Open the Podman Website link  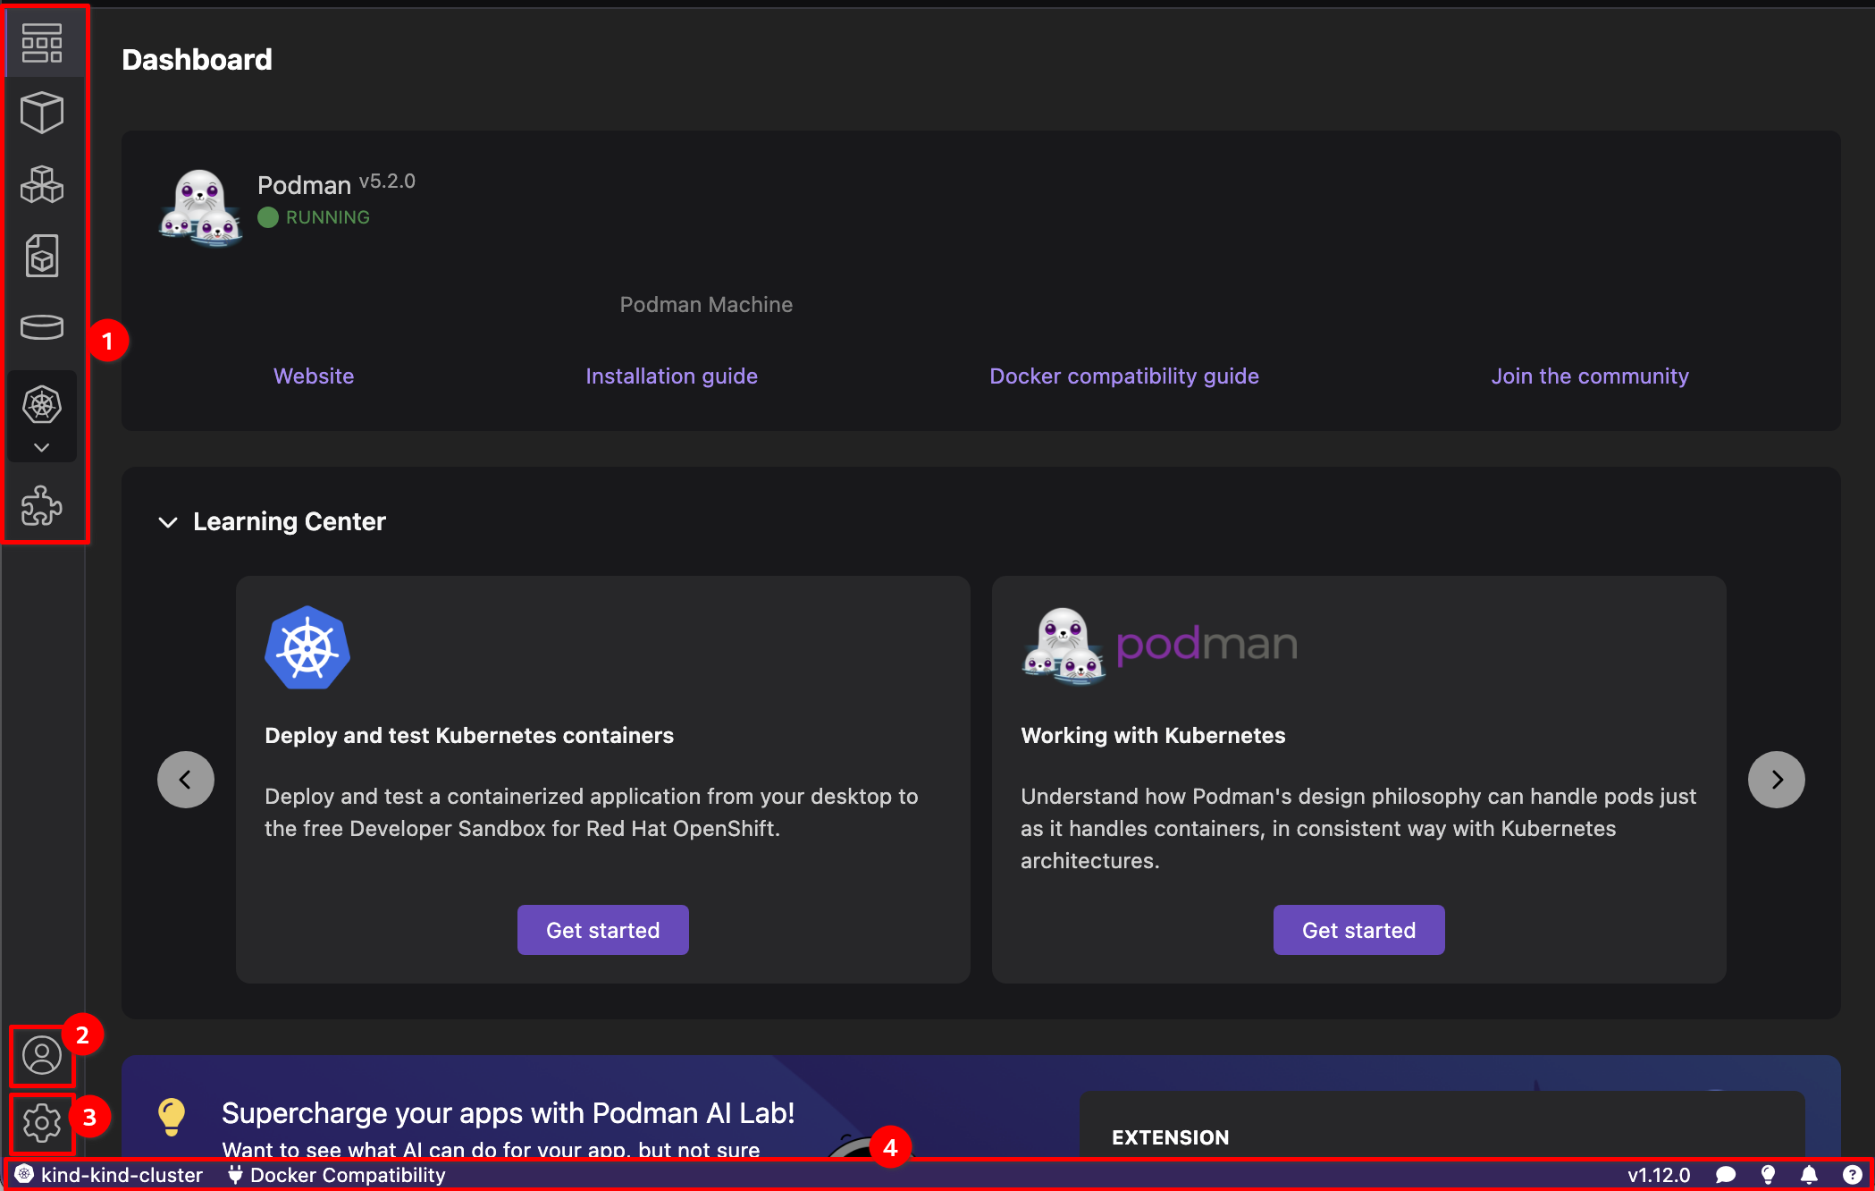pyautogui.click(x=314, y=376)
